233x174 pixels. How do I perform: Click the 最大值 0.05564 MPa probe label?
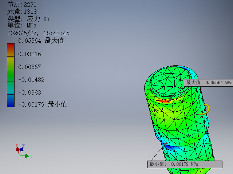[209, 83]
